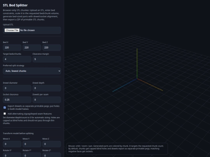Open the Preferred split strategy dropdown
The image size is (210, 157).
point(32,71)
